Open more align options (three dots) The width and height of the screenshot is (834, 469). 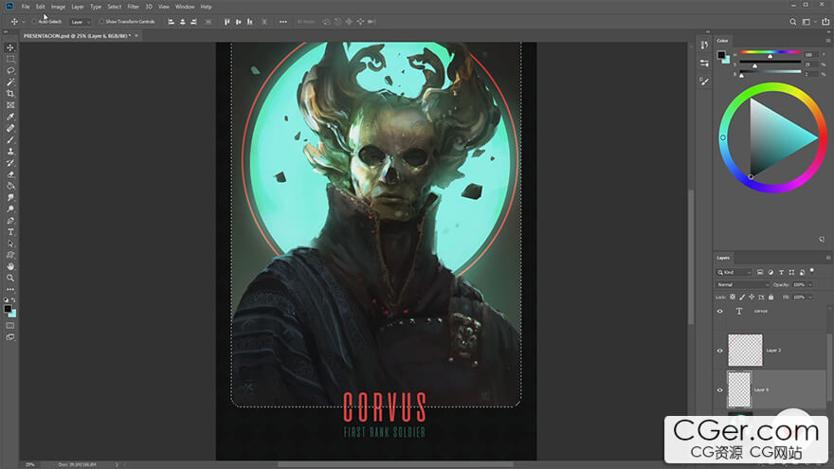[x=283, y=22]
